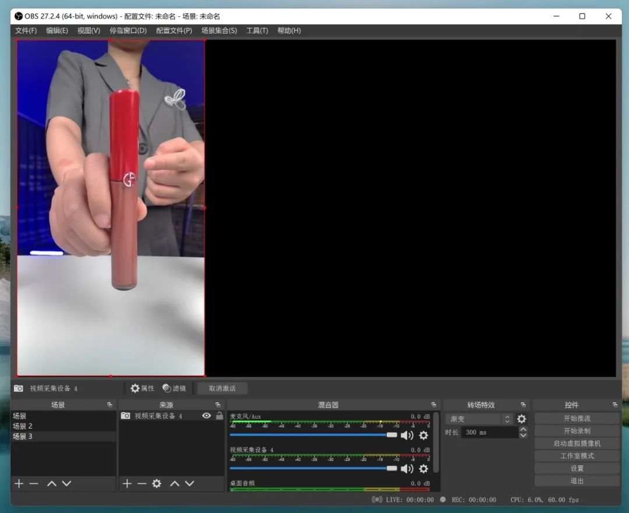Click the 退出 exit button
Screen dimensions: 629x513
pos(577,480)
